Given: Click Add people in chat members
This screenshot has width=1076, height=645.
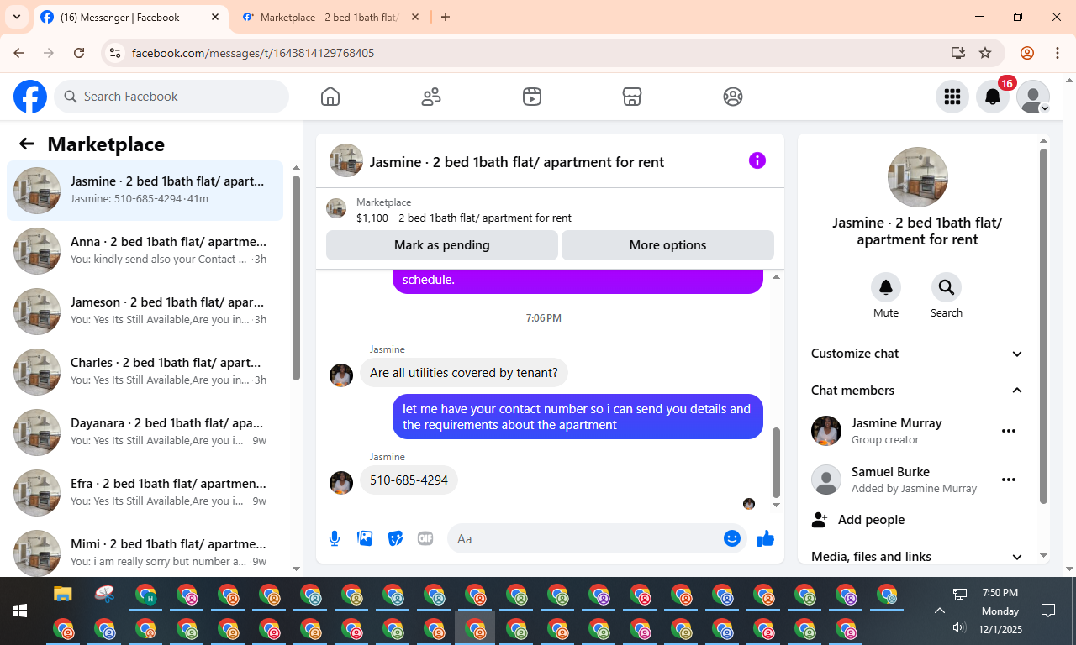Looking at the screenshot, I should click(858, 520).
